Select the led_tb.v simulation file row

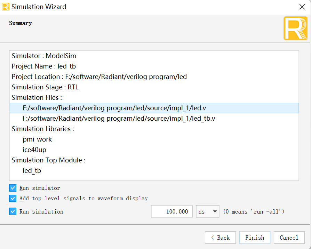(x=154, y=119)
